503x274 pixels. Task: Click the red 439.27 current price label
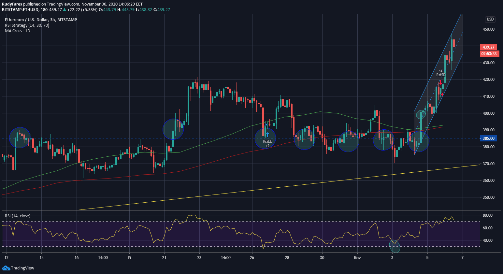(488, 47)
